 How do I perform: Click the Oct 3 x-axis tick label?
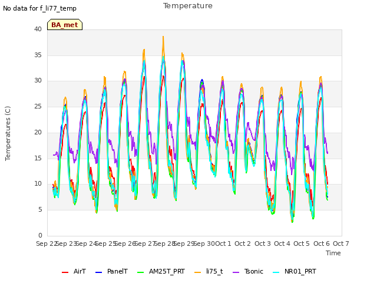point(262,243)
